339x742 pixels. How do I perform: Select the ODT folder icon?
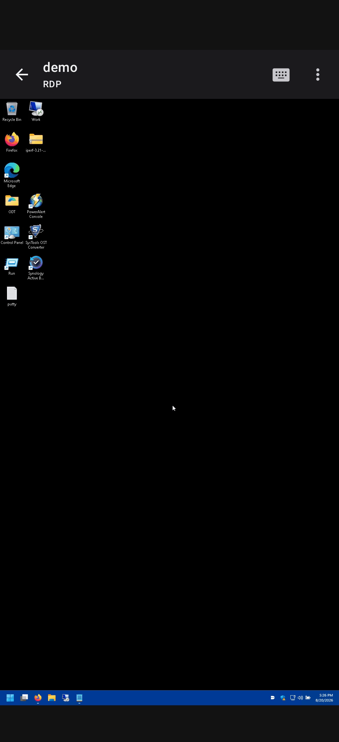[x=12, y=204]
